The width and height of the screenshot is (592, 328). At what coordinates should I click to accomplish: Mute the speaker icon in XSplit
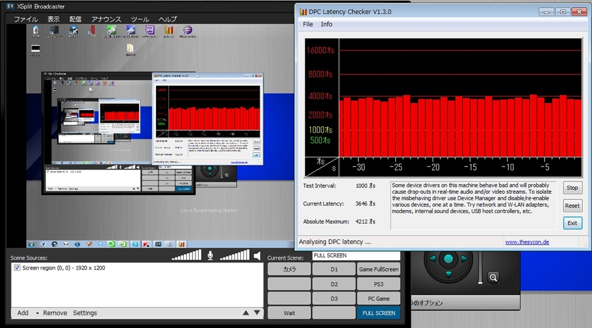point(257,256)
